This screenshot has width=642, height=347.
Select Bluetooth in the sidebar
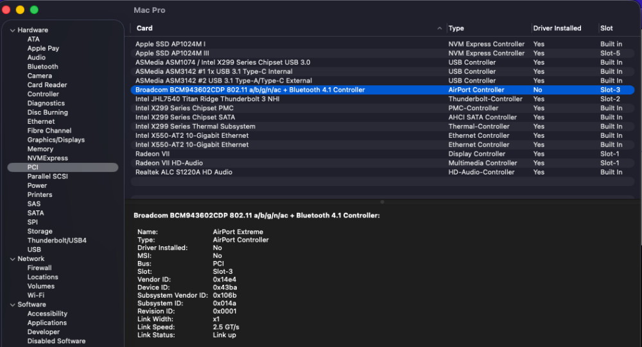pyautogui.click(x=42, y=67)
